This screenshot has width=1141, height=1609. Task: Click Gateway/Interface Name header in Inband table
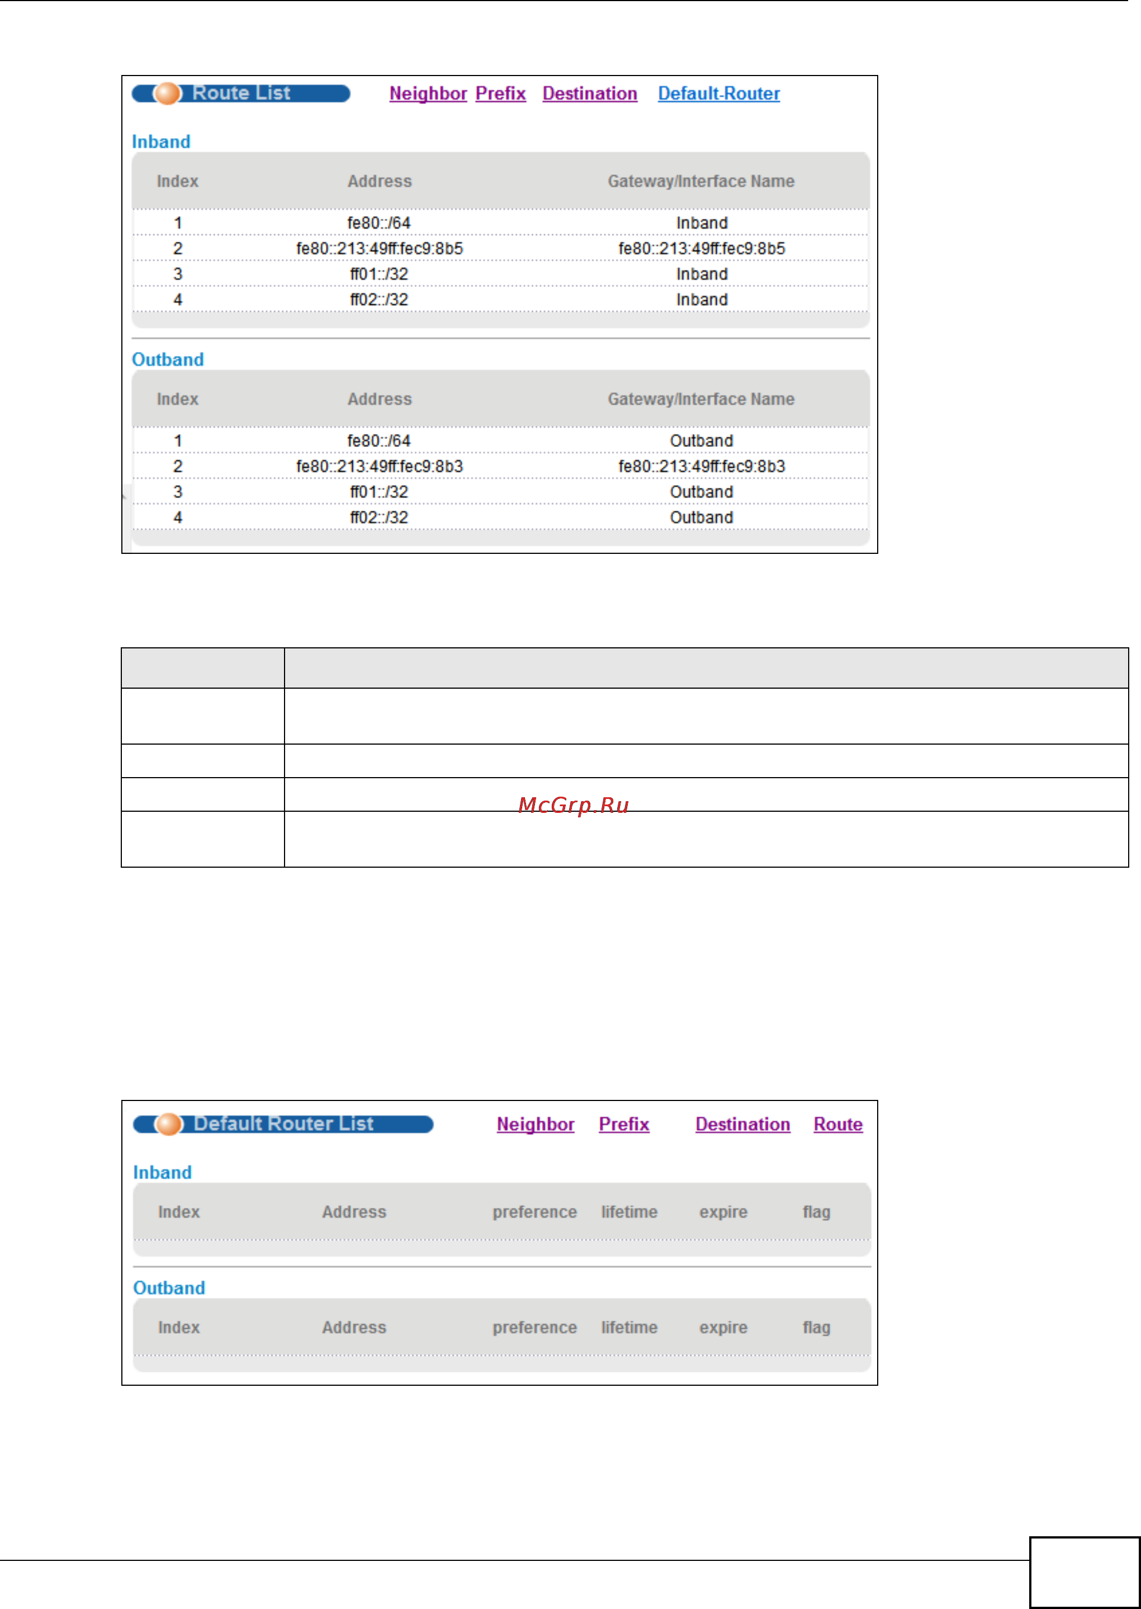coord(700,181)
